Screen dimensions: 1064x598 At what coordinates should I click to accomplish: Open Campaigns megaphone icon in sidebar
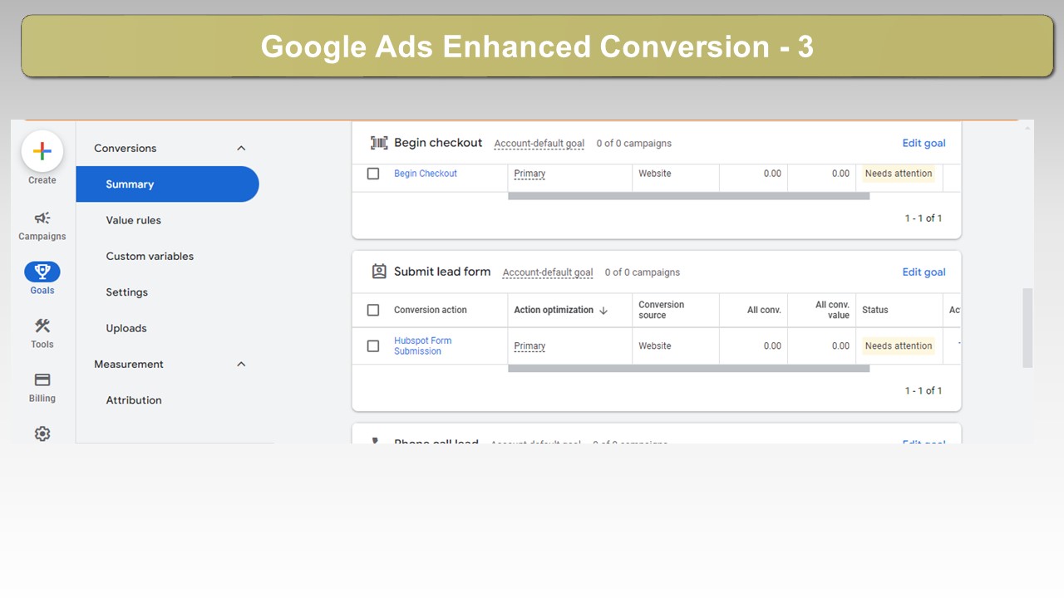42,218
